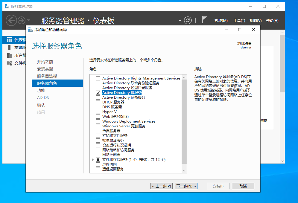Open the notifications flag icon
The height and width of the screenshot is (203, 298).
pyautogui.click(x=204, y=20)
